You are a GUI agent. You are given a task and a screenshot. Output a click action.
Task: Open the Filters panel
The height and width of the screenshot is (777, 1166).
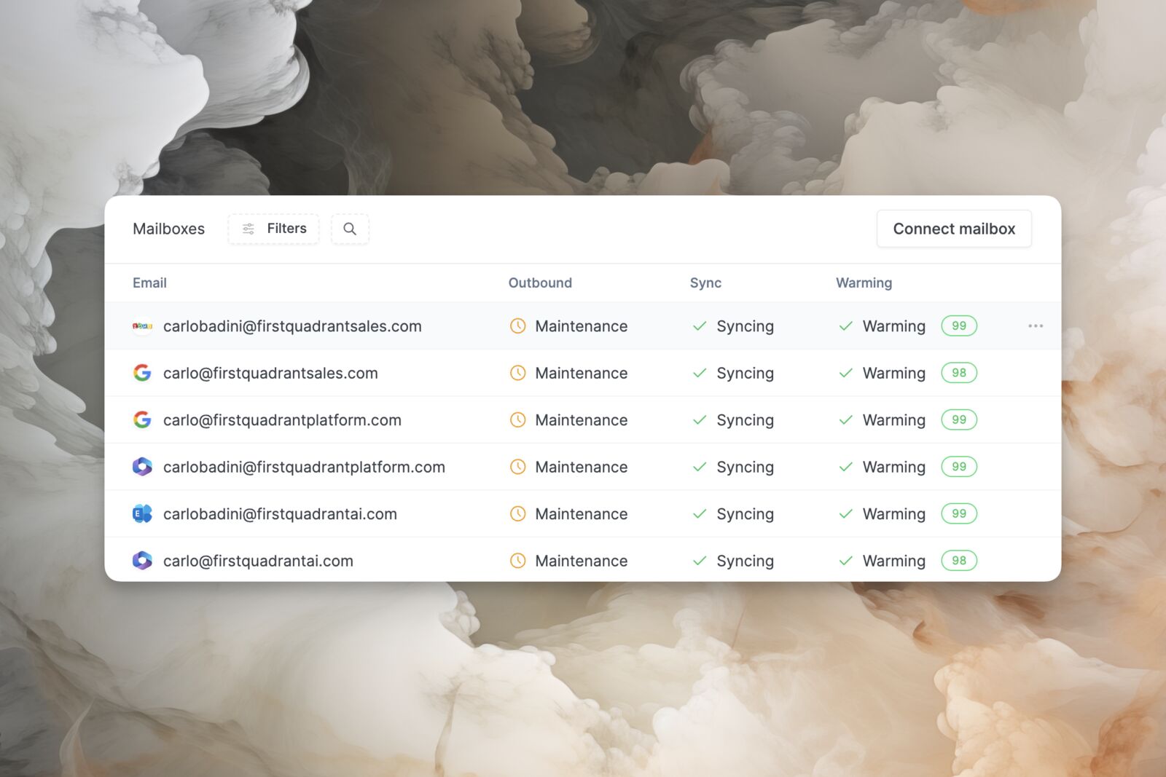pos(273,229)
